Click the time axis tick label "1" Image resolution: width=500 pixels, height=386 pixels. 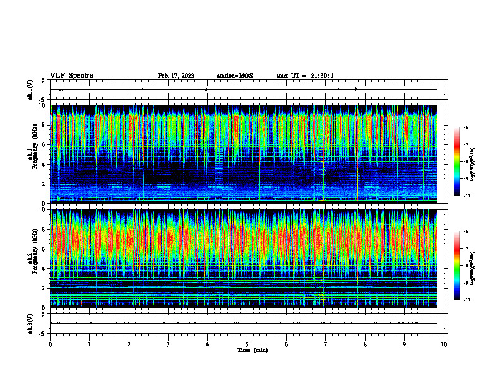[89, 344]
